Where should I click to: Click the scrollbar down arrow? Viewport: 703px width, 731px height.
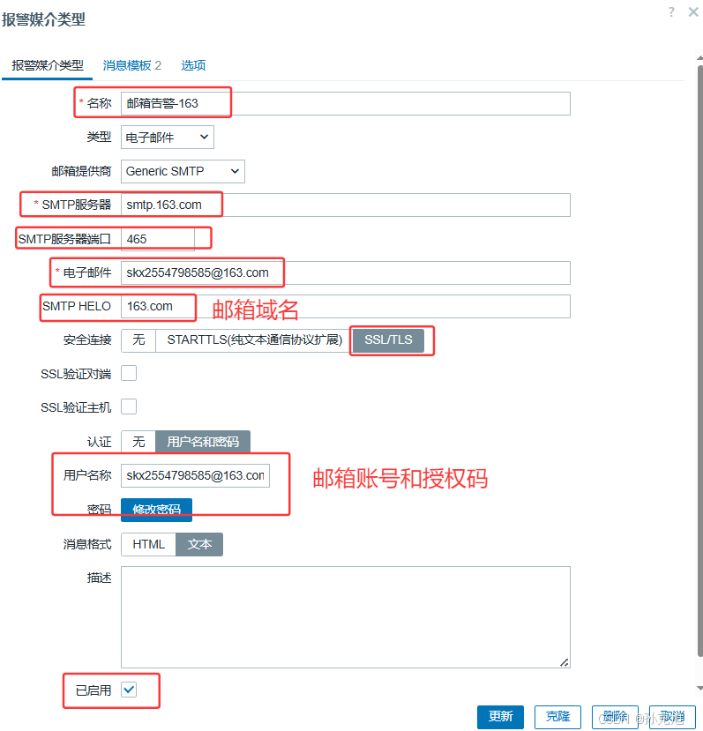(x=699, y=688)
